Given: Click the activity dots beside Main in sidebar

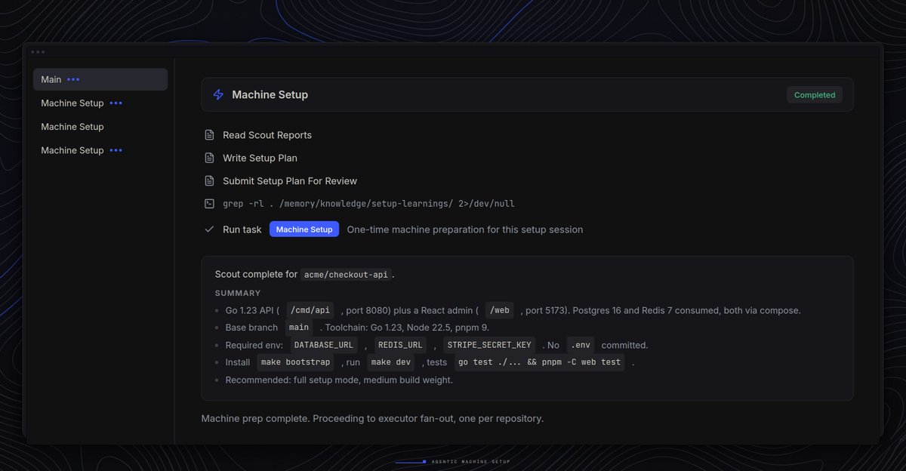Looking at the screenshot, I should tap(73, 79).
